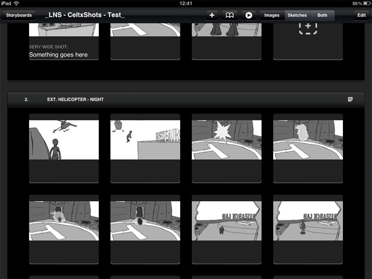Viewport: 372px width, 279px height.
Task: Open sketch with dark blob below wall hole
Action: pos(145,221)
